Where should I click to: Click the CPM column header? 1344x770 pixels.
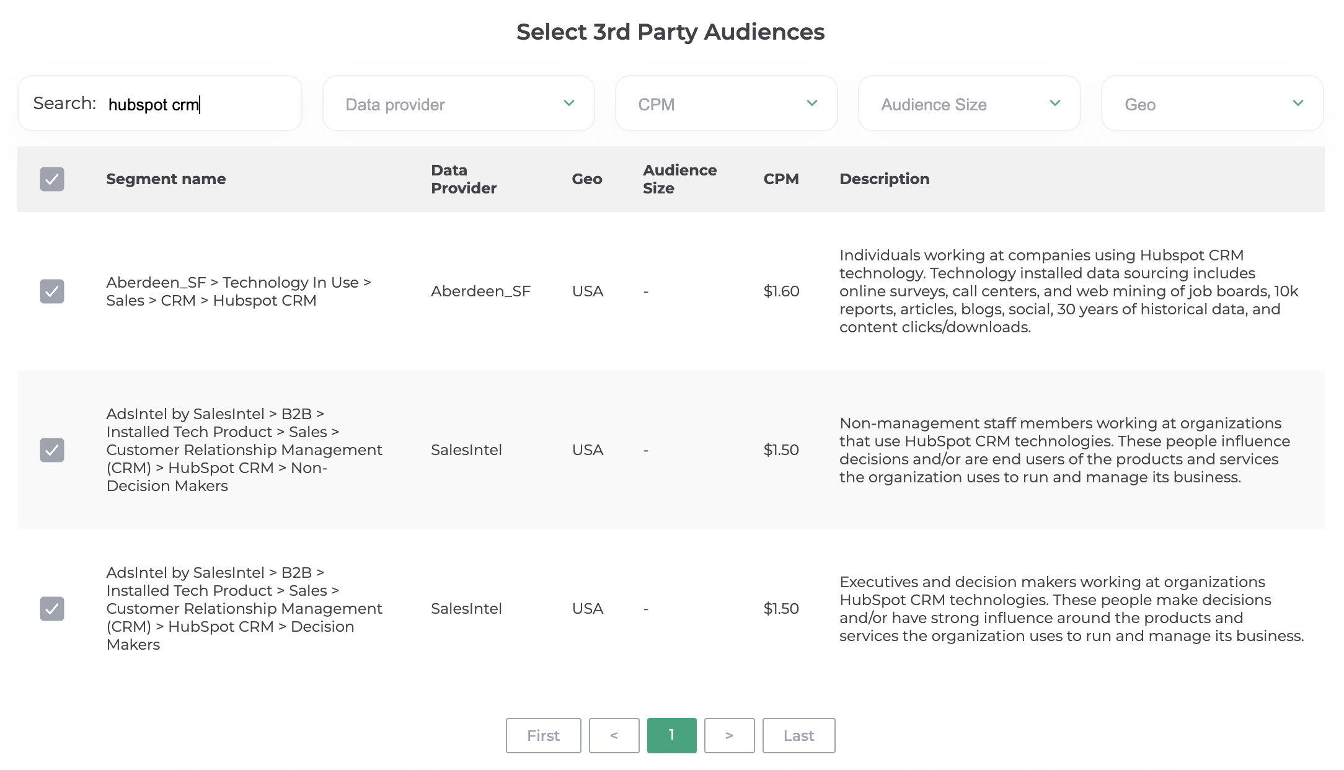click(780, 179)
